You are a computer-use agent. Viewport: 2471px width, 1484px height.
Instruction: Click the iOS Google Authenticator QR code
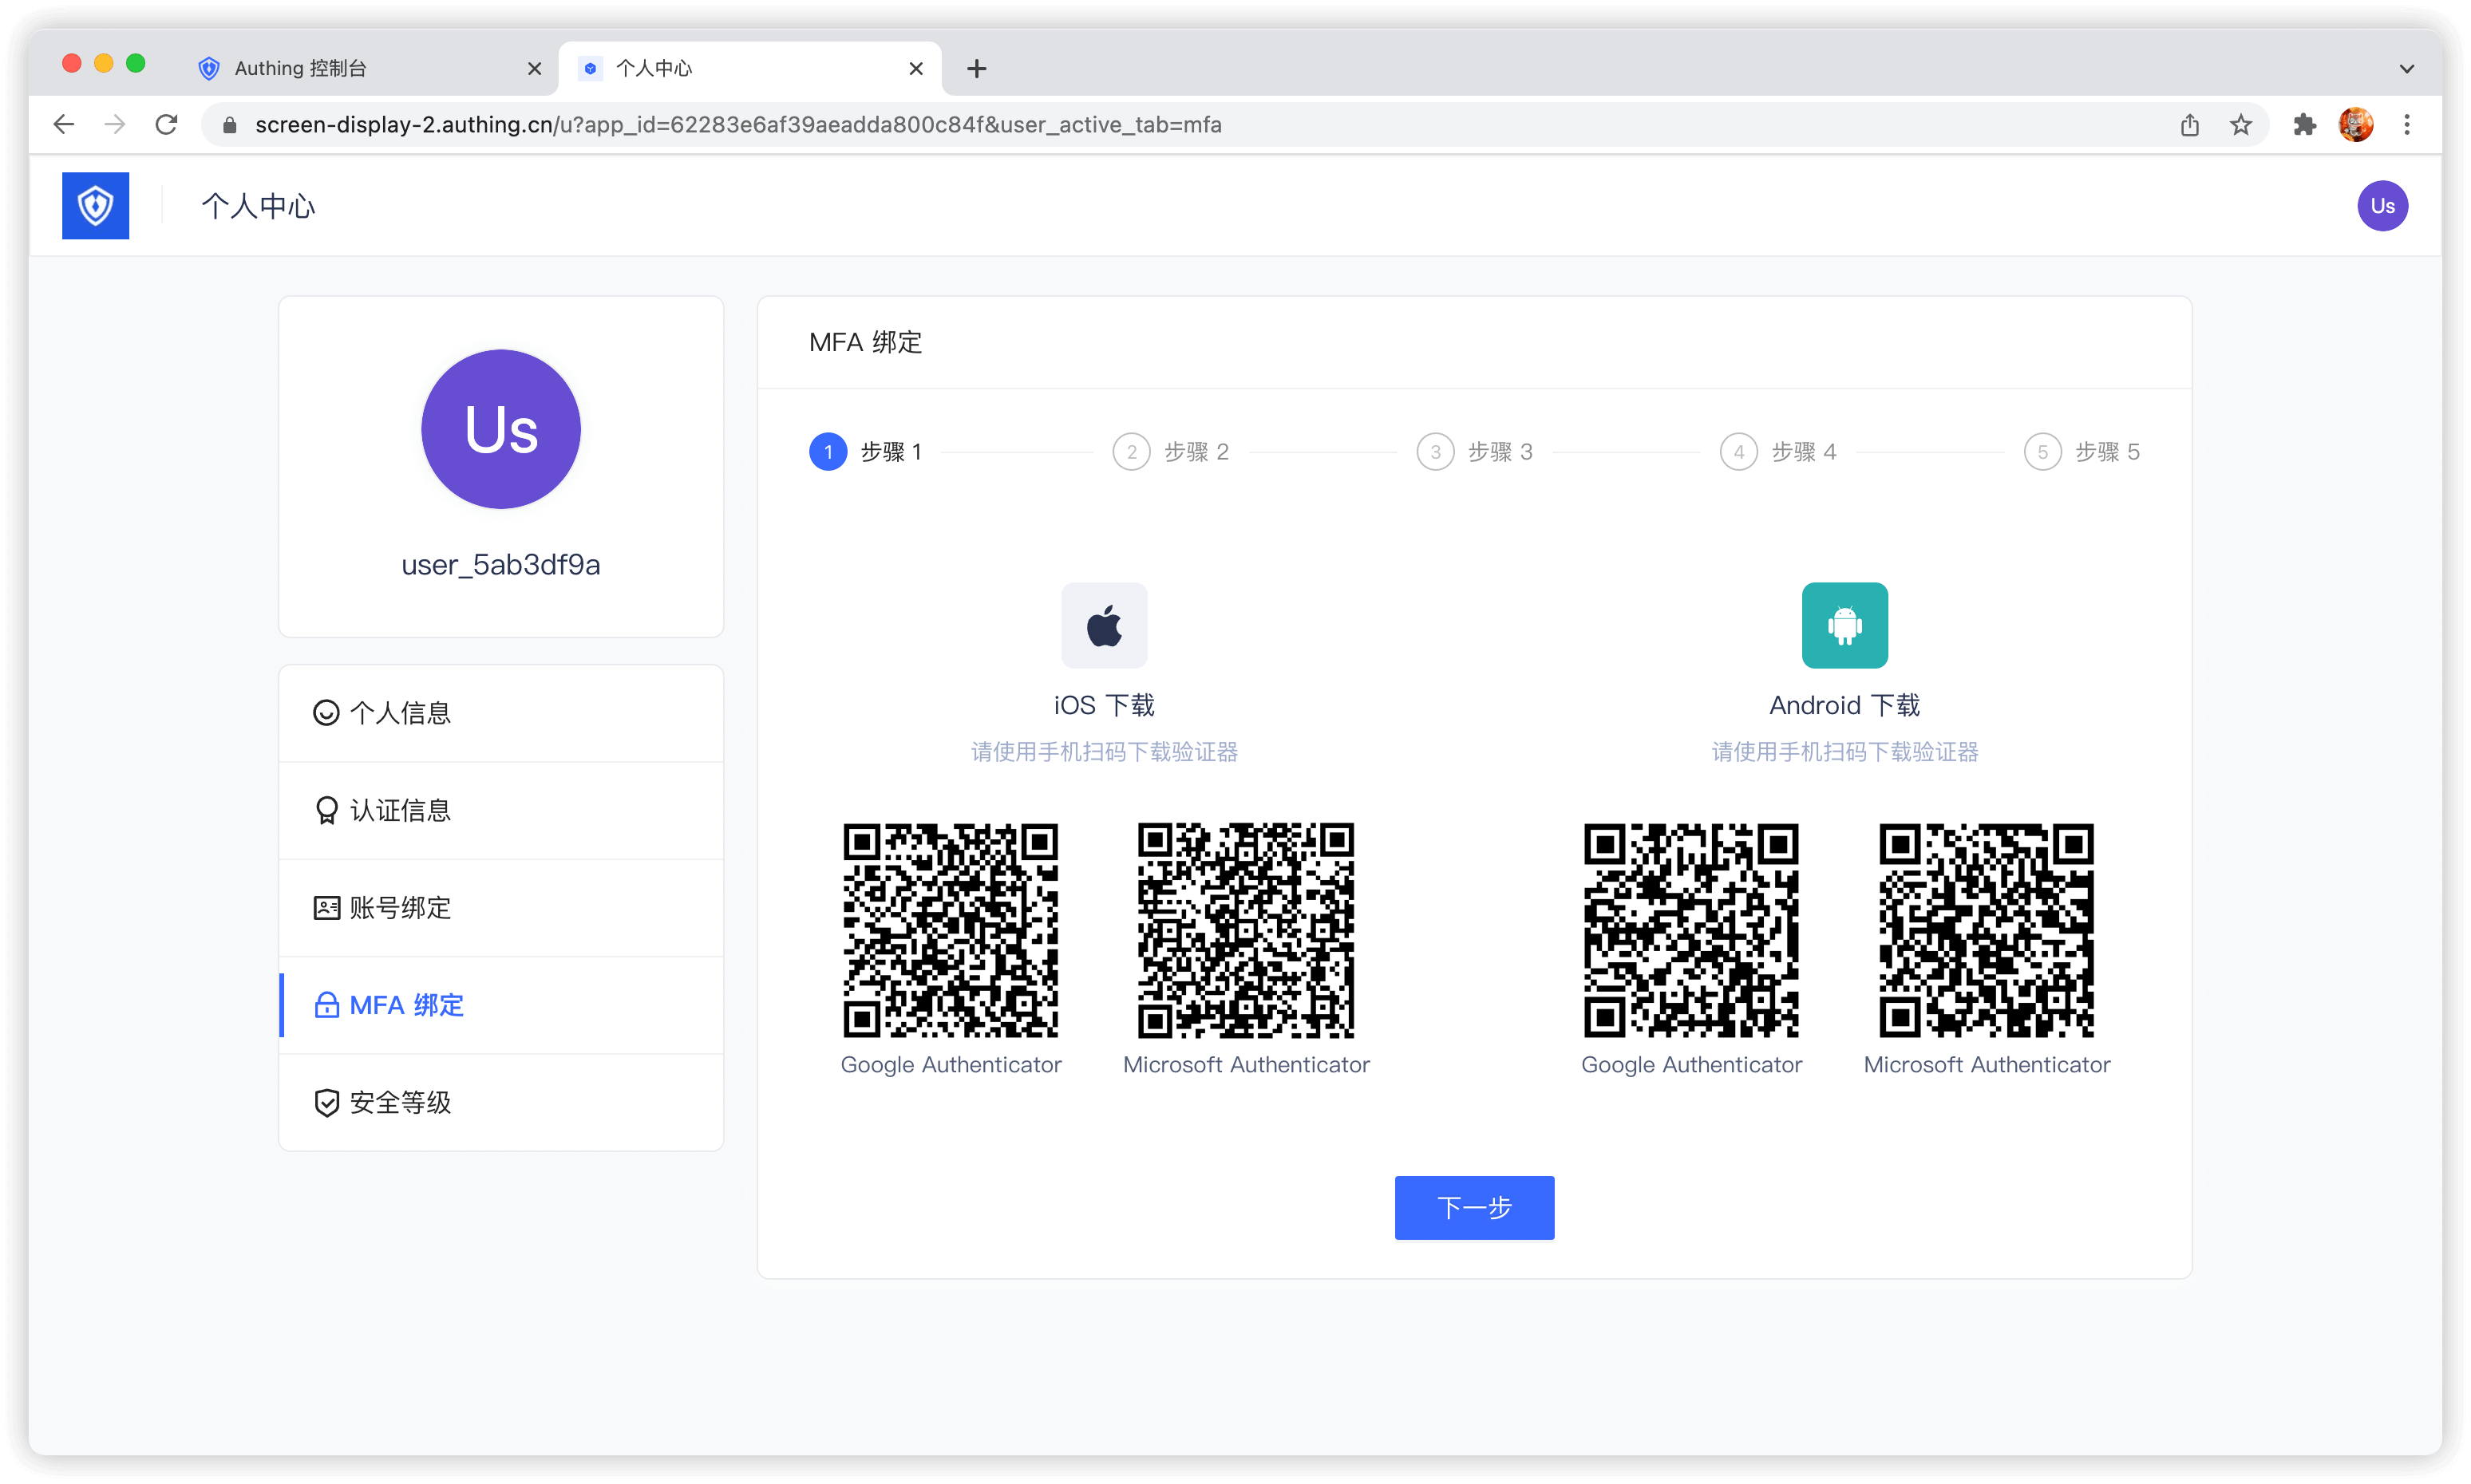[951, 930]
